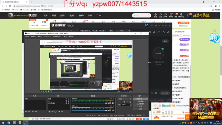Adjust transition duration stepper arrows
Viewport: 222px width, 125px height.
[131, 105]
